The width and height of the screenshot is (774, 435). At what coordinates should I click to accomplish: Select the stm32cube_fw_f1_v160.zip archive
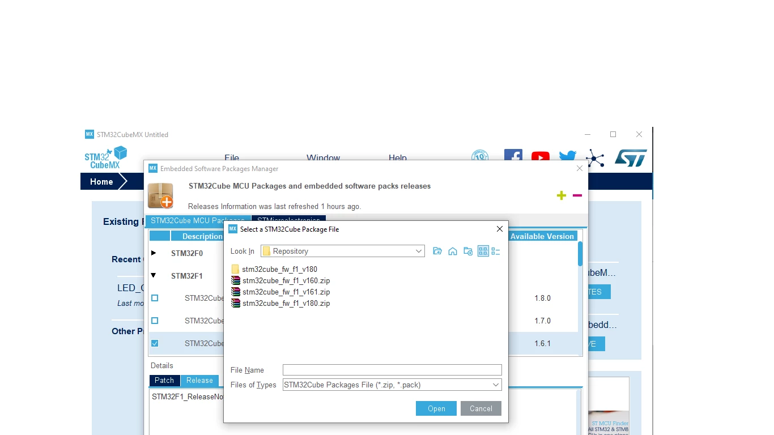coord(280,280)
